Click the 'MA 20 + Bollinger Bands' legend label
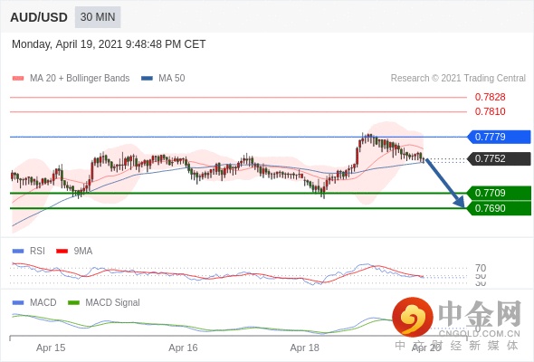 (80, 79)
